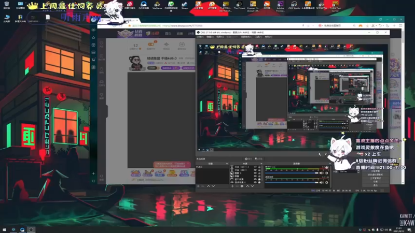Add a new scene with the plus button
Screen dimensions: 415x233
[x=198, y=186]
